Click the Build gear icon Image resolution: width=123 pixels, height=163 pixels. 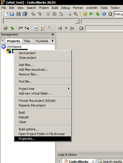85,14
